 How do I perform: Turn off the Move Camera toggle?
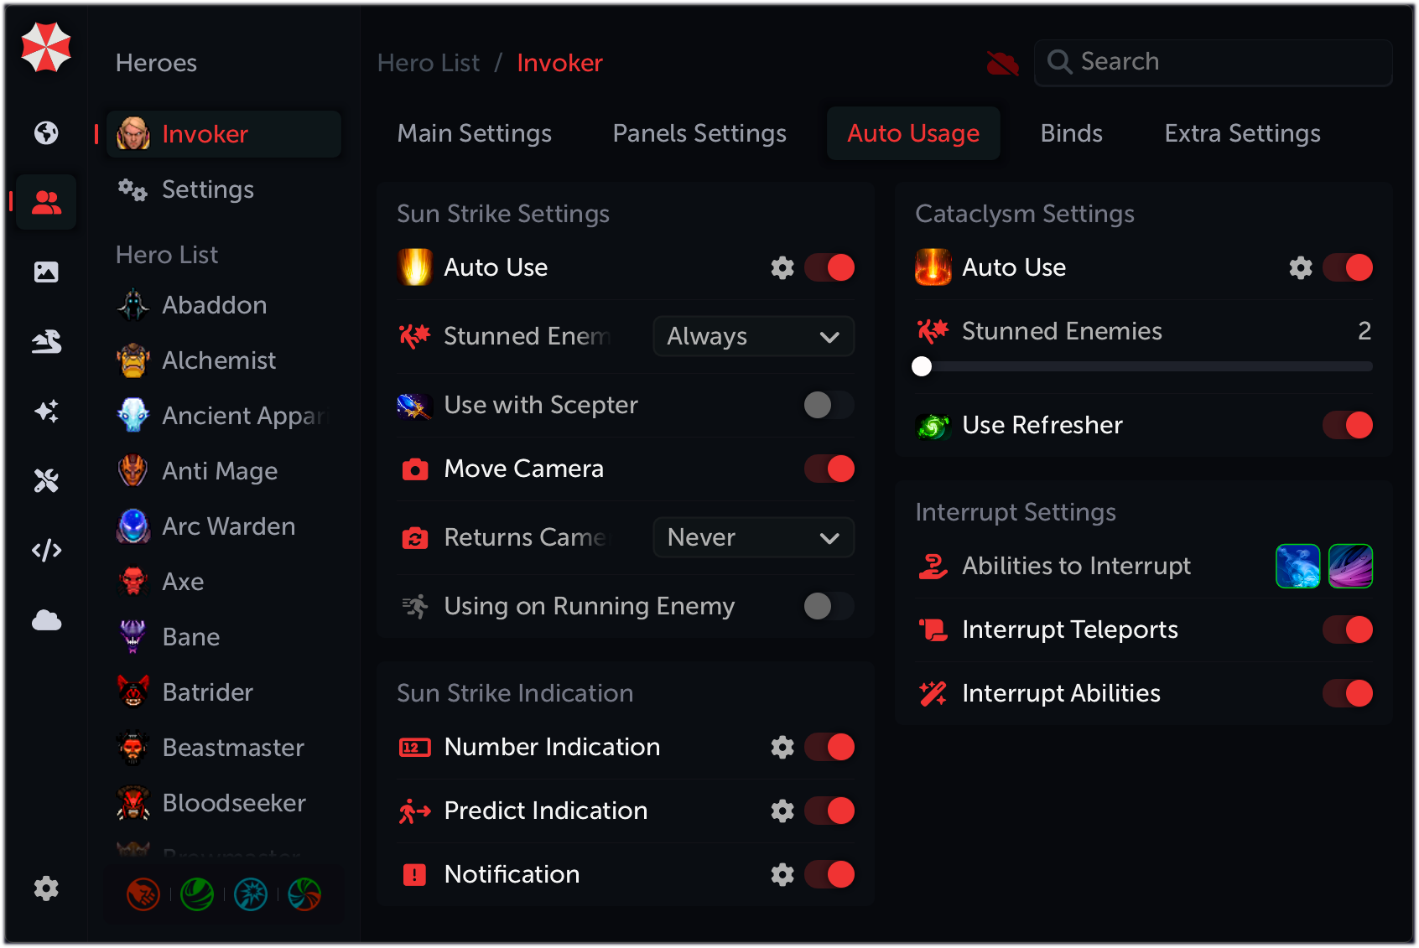point(829,469)
